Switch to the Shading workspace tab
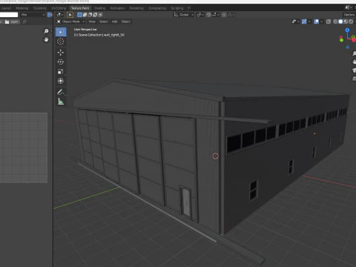 click(x=99, y=8)
